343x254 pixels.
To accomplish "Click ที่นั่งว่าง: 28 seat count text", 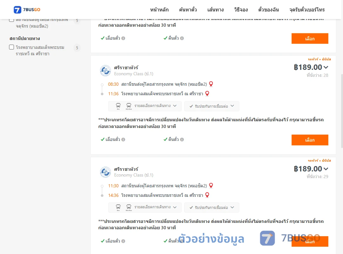I will coord(317,75).
